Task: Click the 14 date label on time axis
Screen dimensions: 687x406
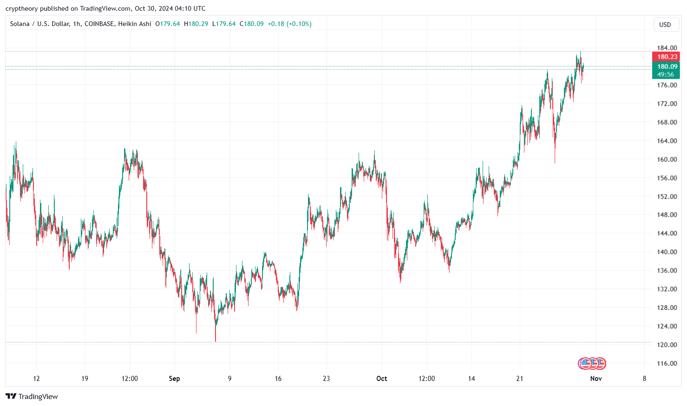Action: [471, 379]
